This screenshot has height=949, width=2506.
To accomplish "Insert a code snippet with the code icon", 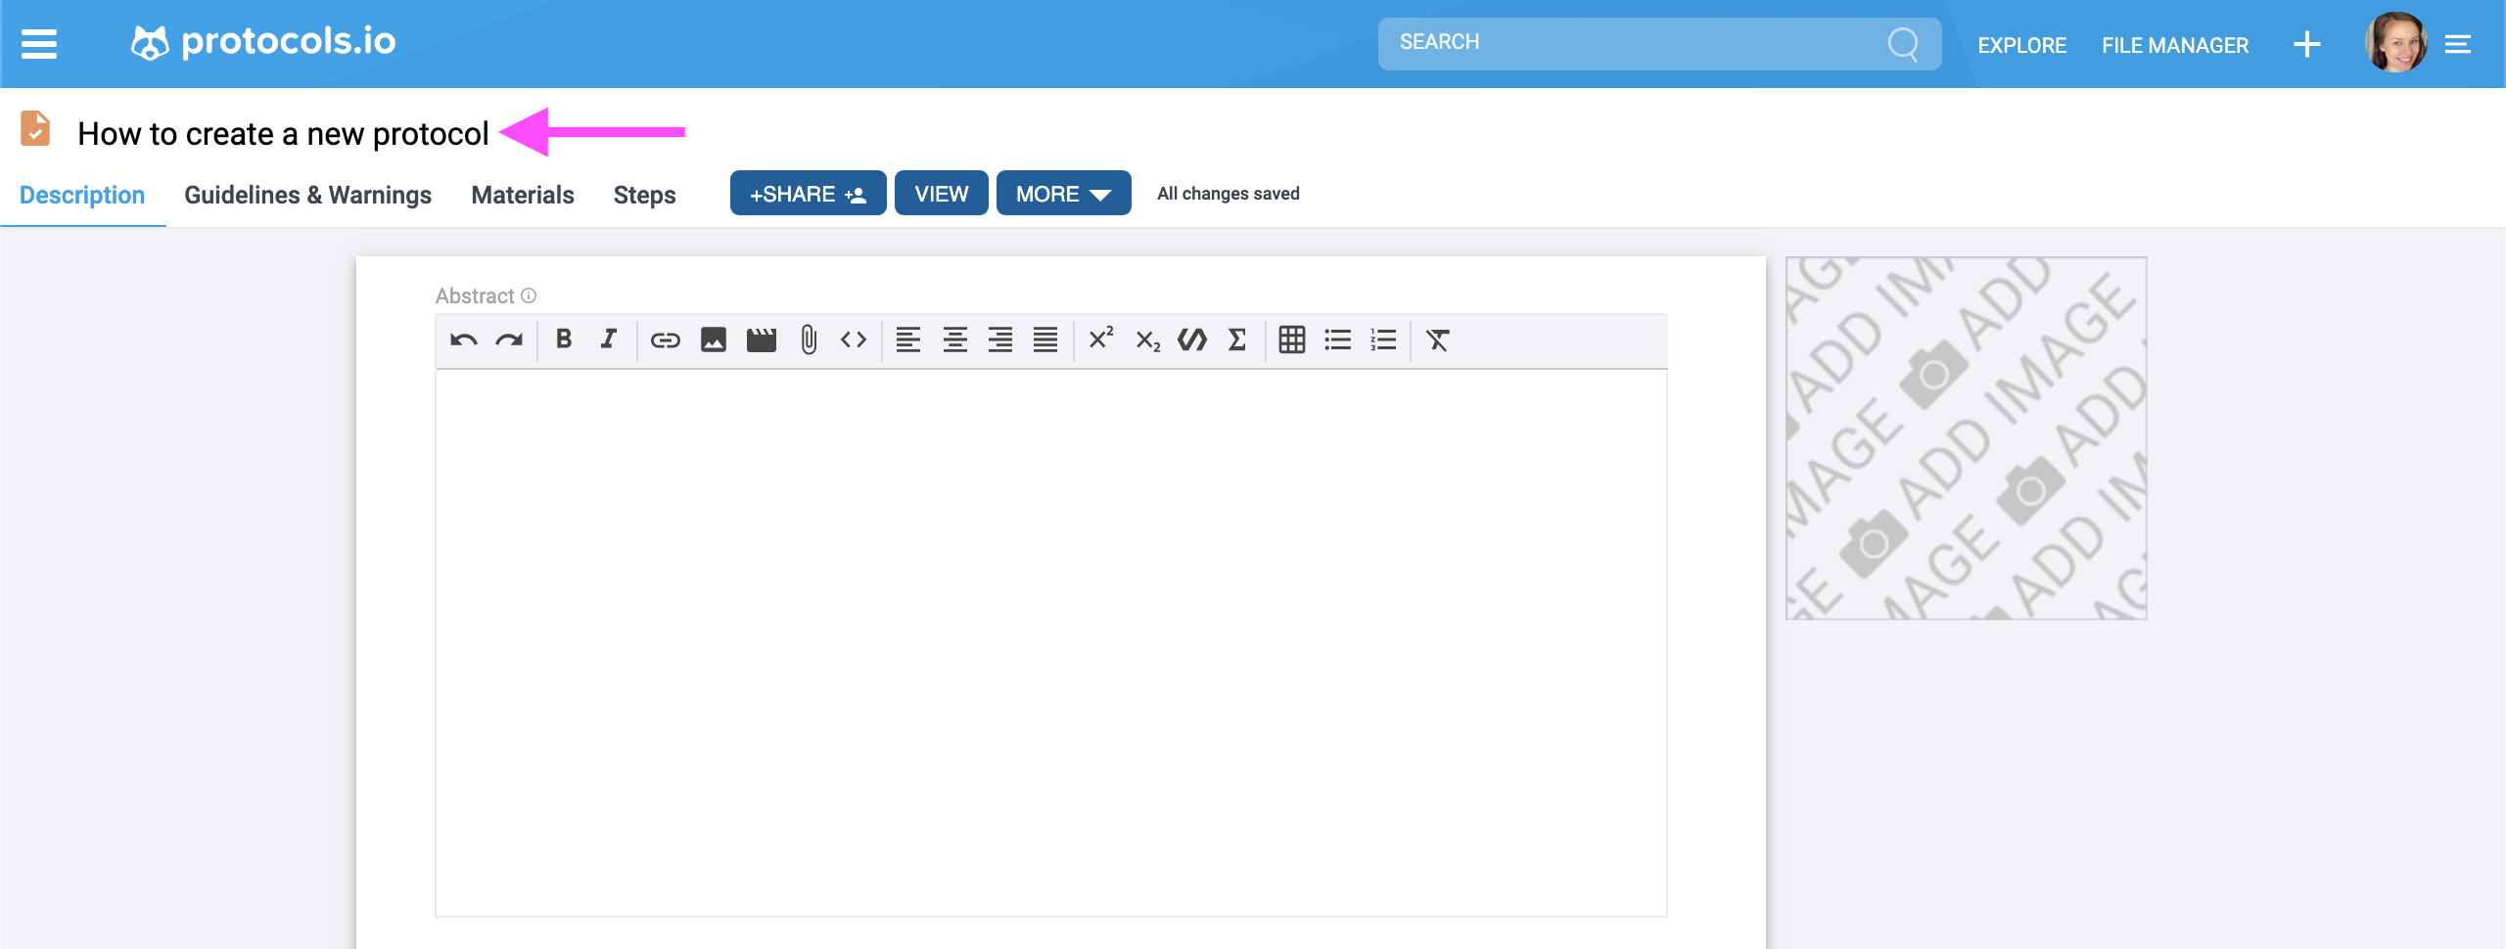I will (x=853, y=339).
